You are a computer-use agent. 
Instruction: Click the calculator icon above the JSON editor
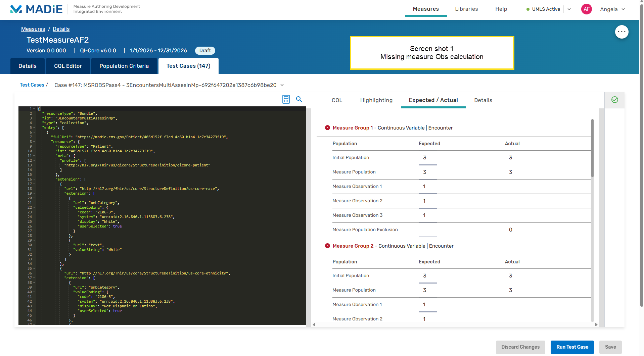(x=286, y=99)
